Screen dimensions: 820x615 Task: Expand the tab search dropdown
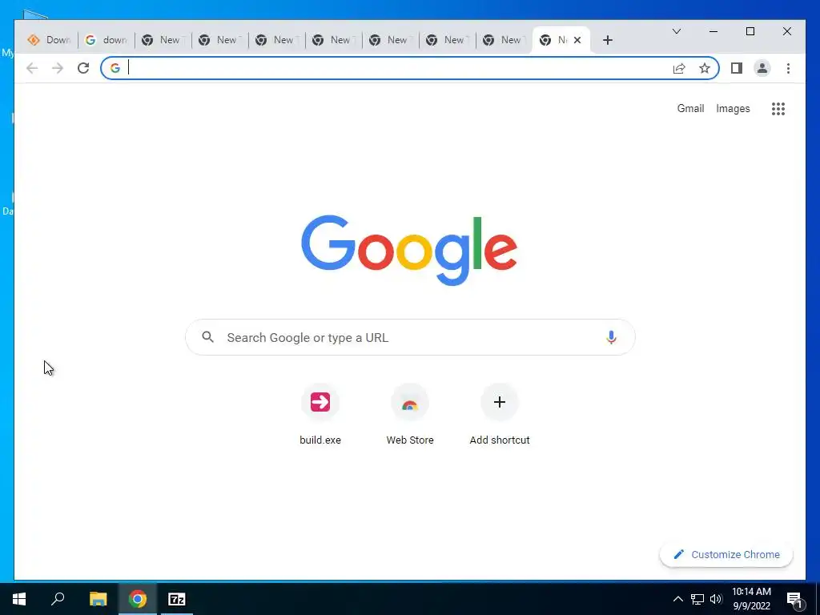tap(676, 31)
